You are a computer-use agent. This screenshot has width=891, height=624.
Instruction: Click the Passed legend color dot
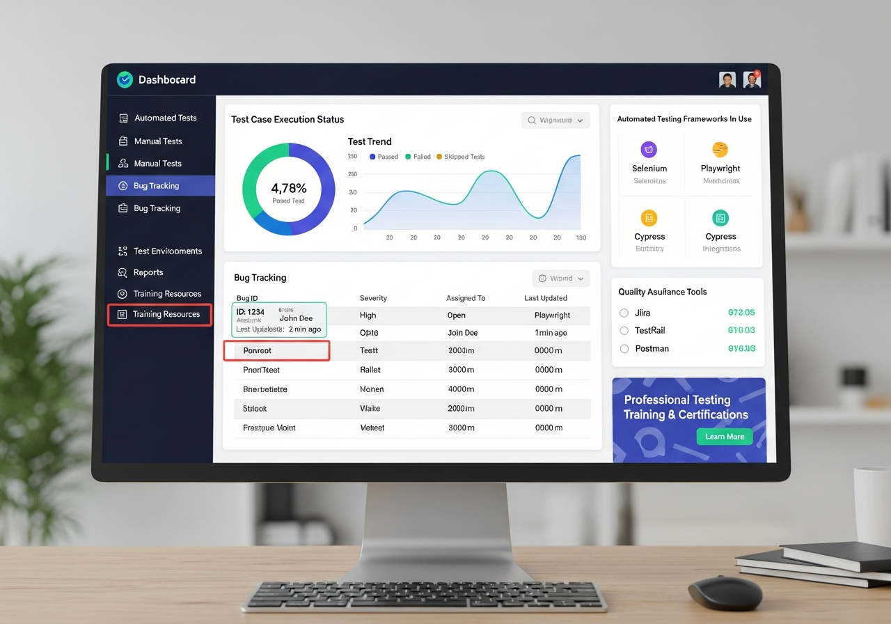click(372, 157)
